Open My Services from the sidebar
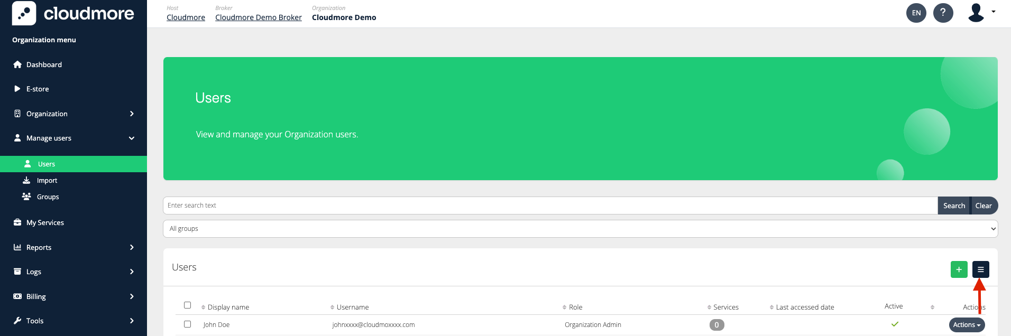 (45, 222)
